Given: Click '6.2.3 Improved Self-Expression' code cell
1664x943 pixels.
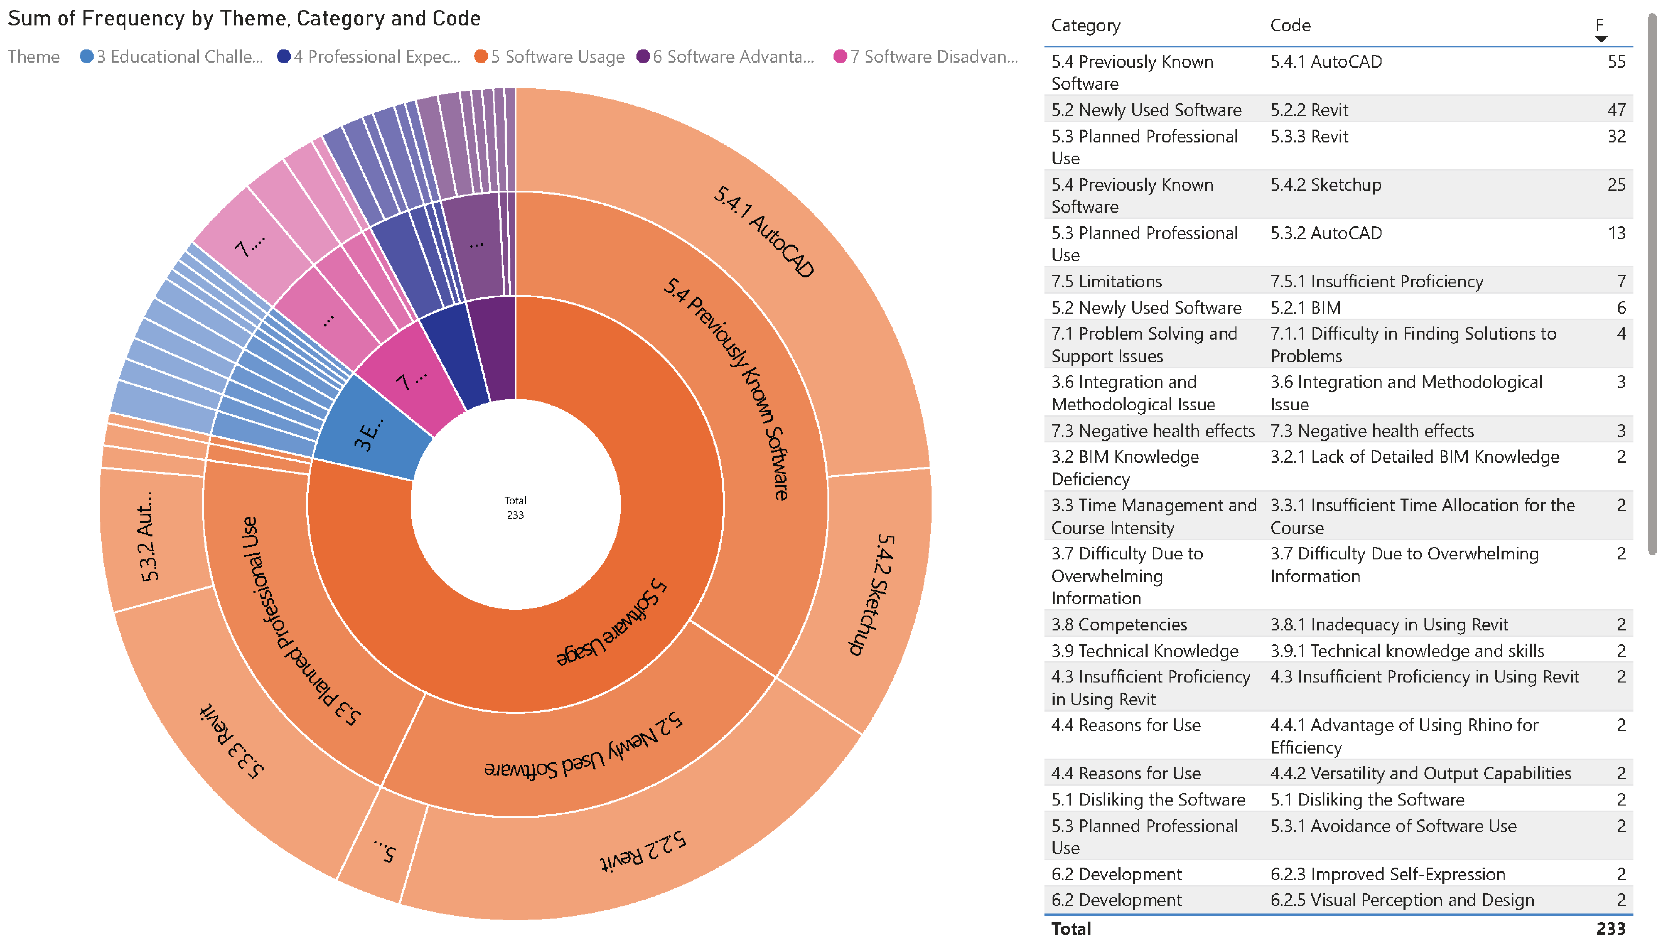Looking at the screenshot, I should coord(1387,875).
